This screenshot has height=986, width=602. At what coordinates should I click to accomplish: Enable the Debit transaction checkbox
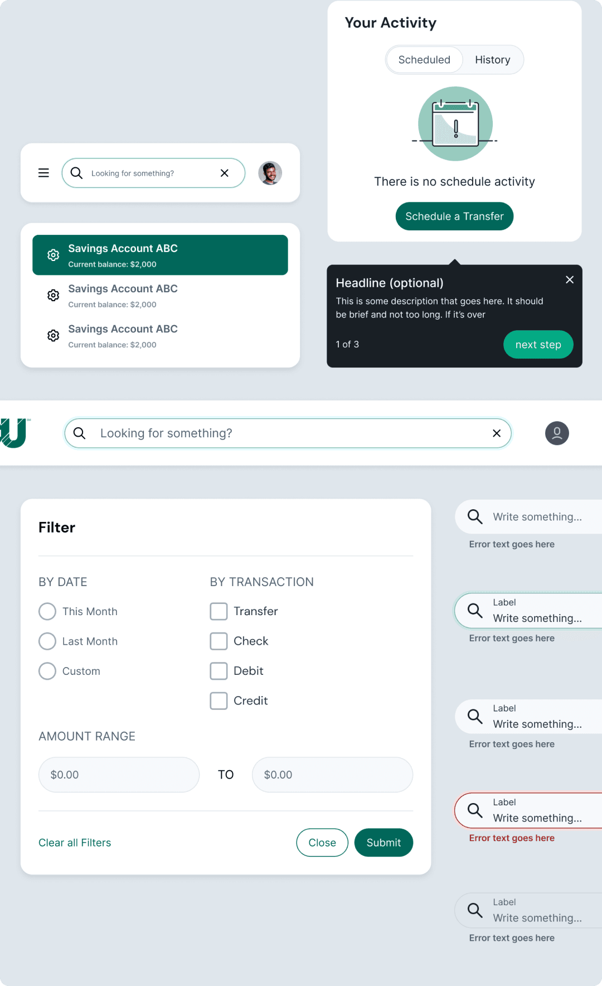click(x=219, y=671)
